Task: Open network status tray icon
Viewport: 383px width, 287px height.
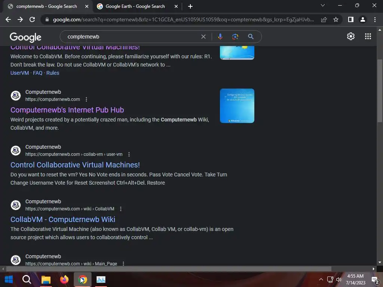Action: pos(330,280)
